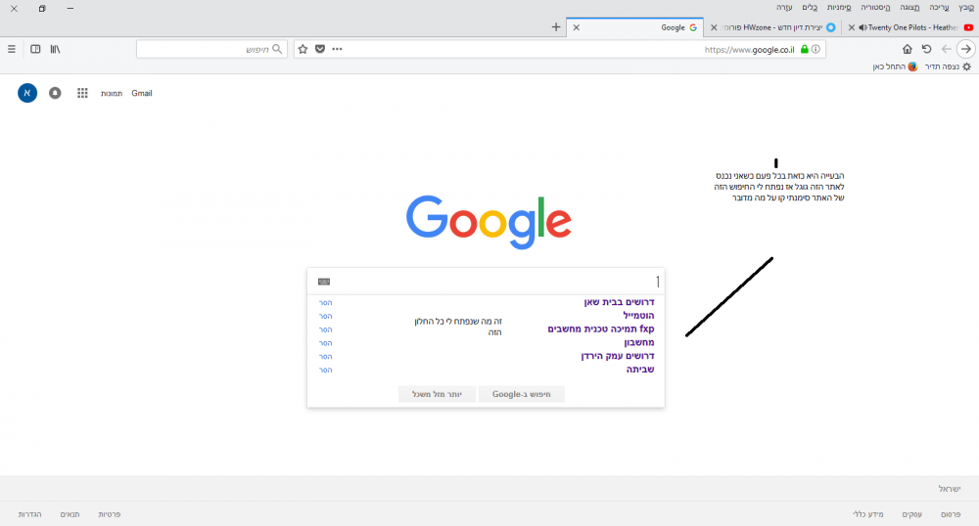
Task: Select suggestion שביתה
Action: (640, 370)
